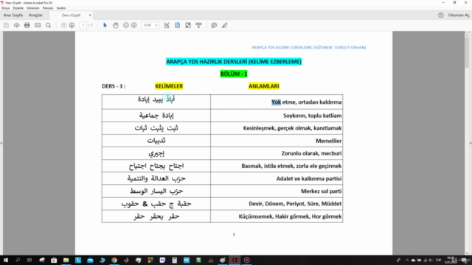
Task: Click the Fit one full page icon
Action: coord(177,25)
